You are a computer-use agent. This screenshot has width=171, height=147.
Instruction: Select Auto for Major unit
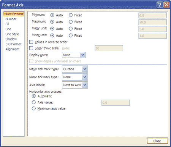coord(52,29)
